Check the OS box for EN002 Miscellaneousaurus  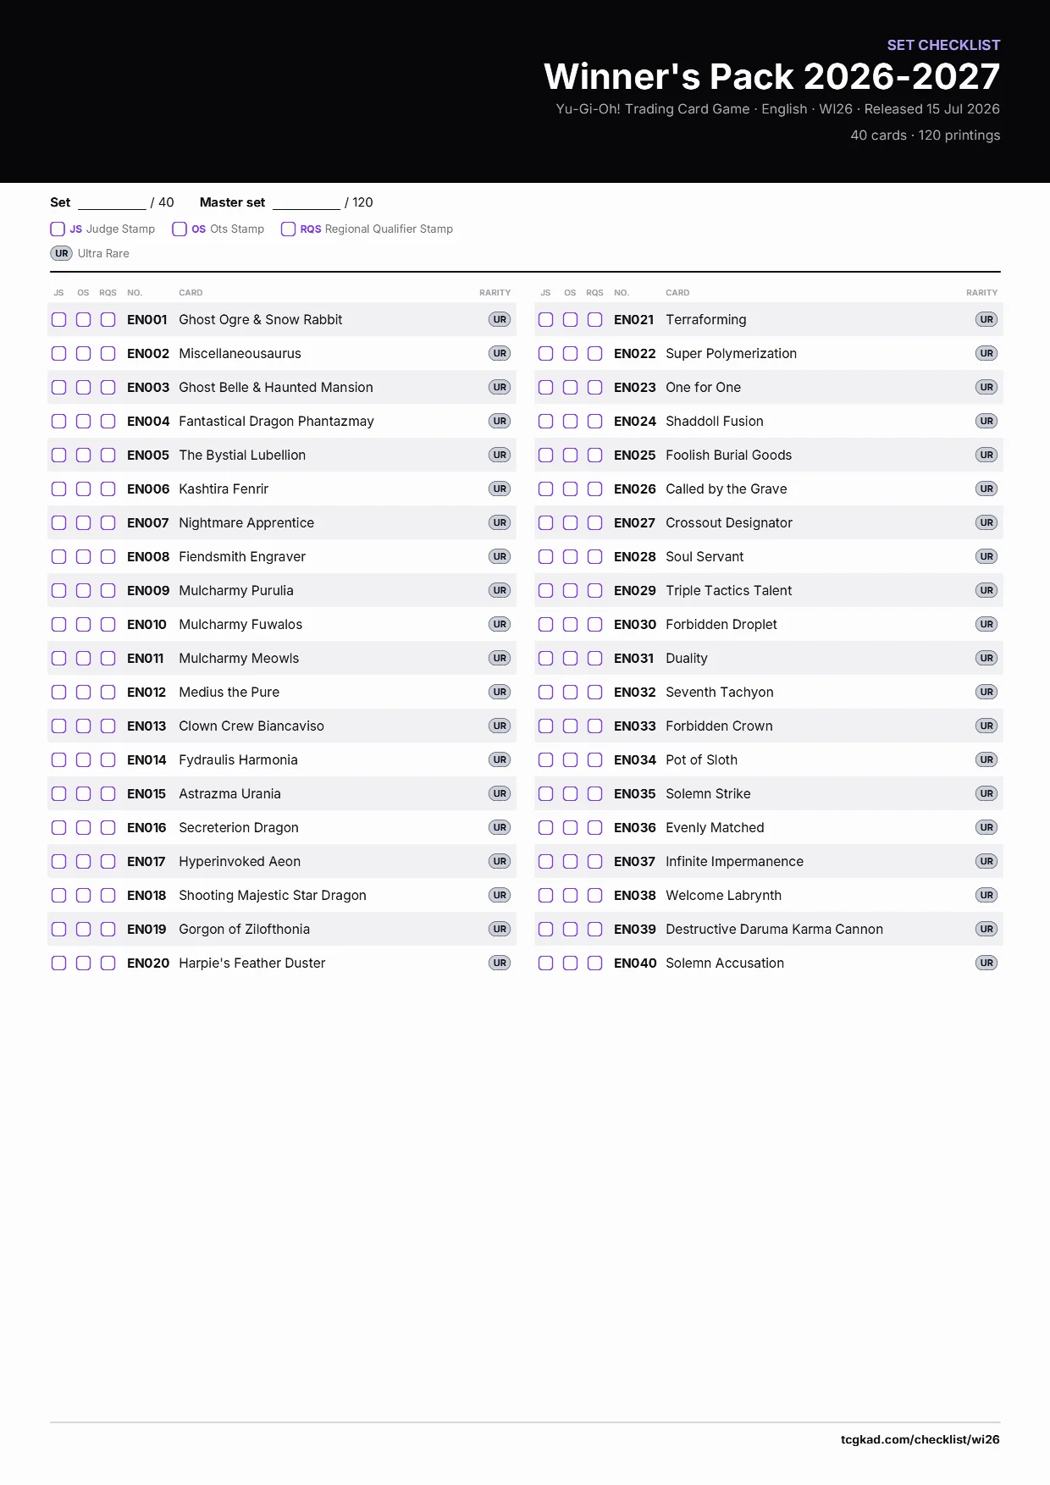click(x=83, y=353)
